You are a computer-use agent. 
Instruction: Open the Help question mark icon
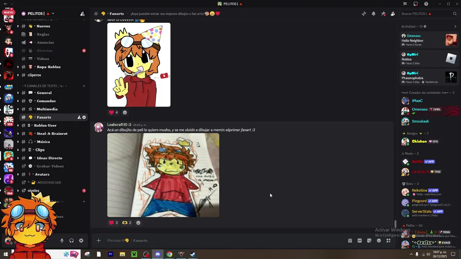(x=426, y=4)
